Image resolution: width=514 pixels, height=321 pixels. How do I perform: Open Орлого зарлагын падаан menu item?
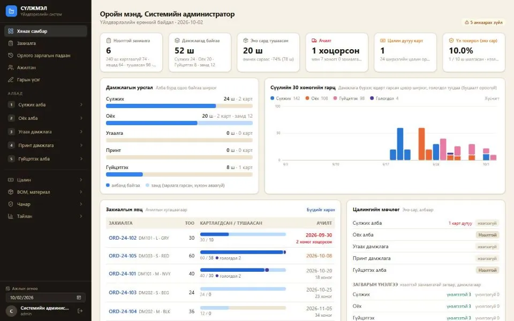pos(46,55)
